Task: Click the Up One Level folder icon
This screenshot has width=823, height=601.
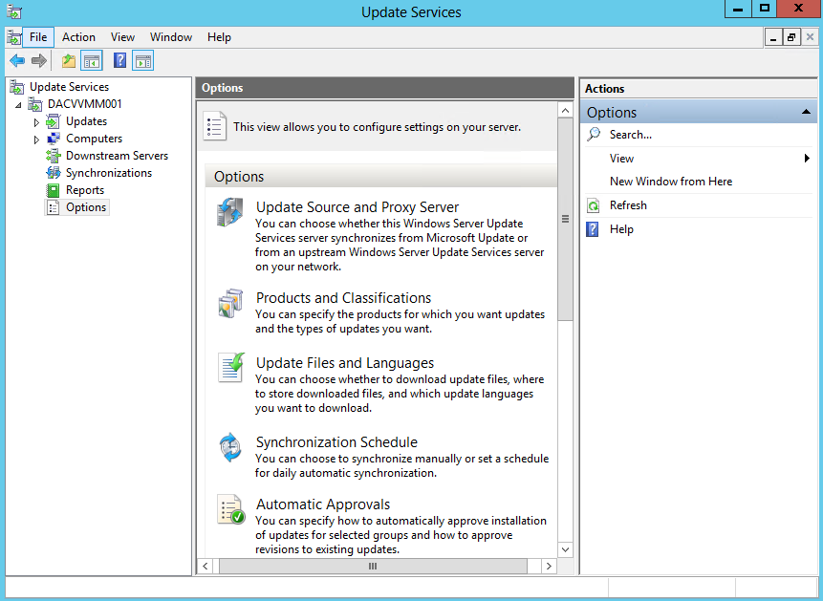Action: [69, 61]
